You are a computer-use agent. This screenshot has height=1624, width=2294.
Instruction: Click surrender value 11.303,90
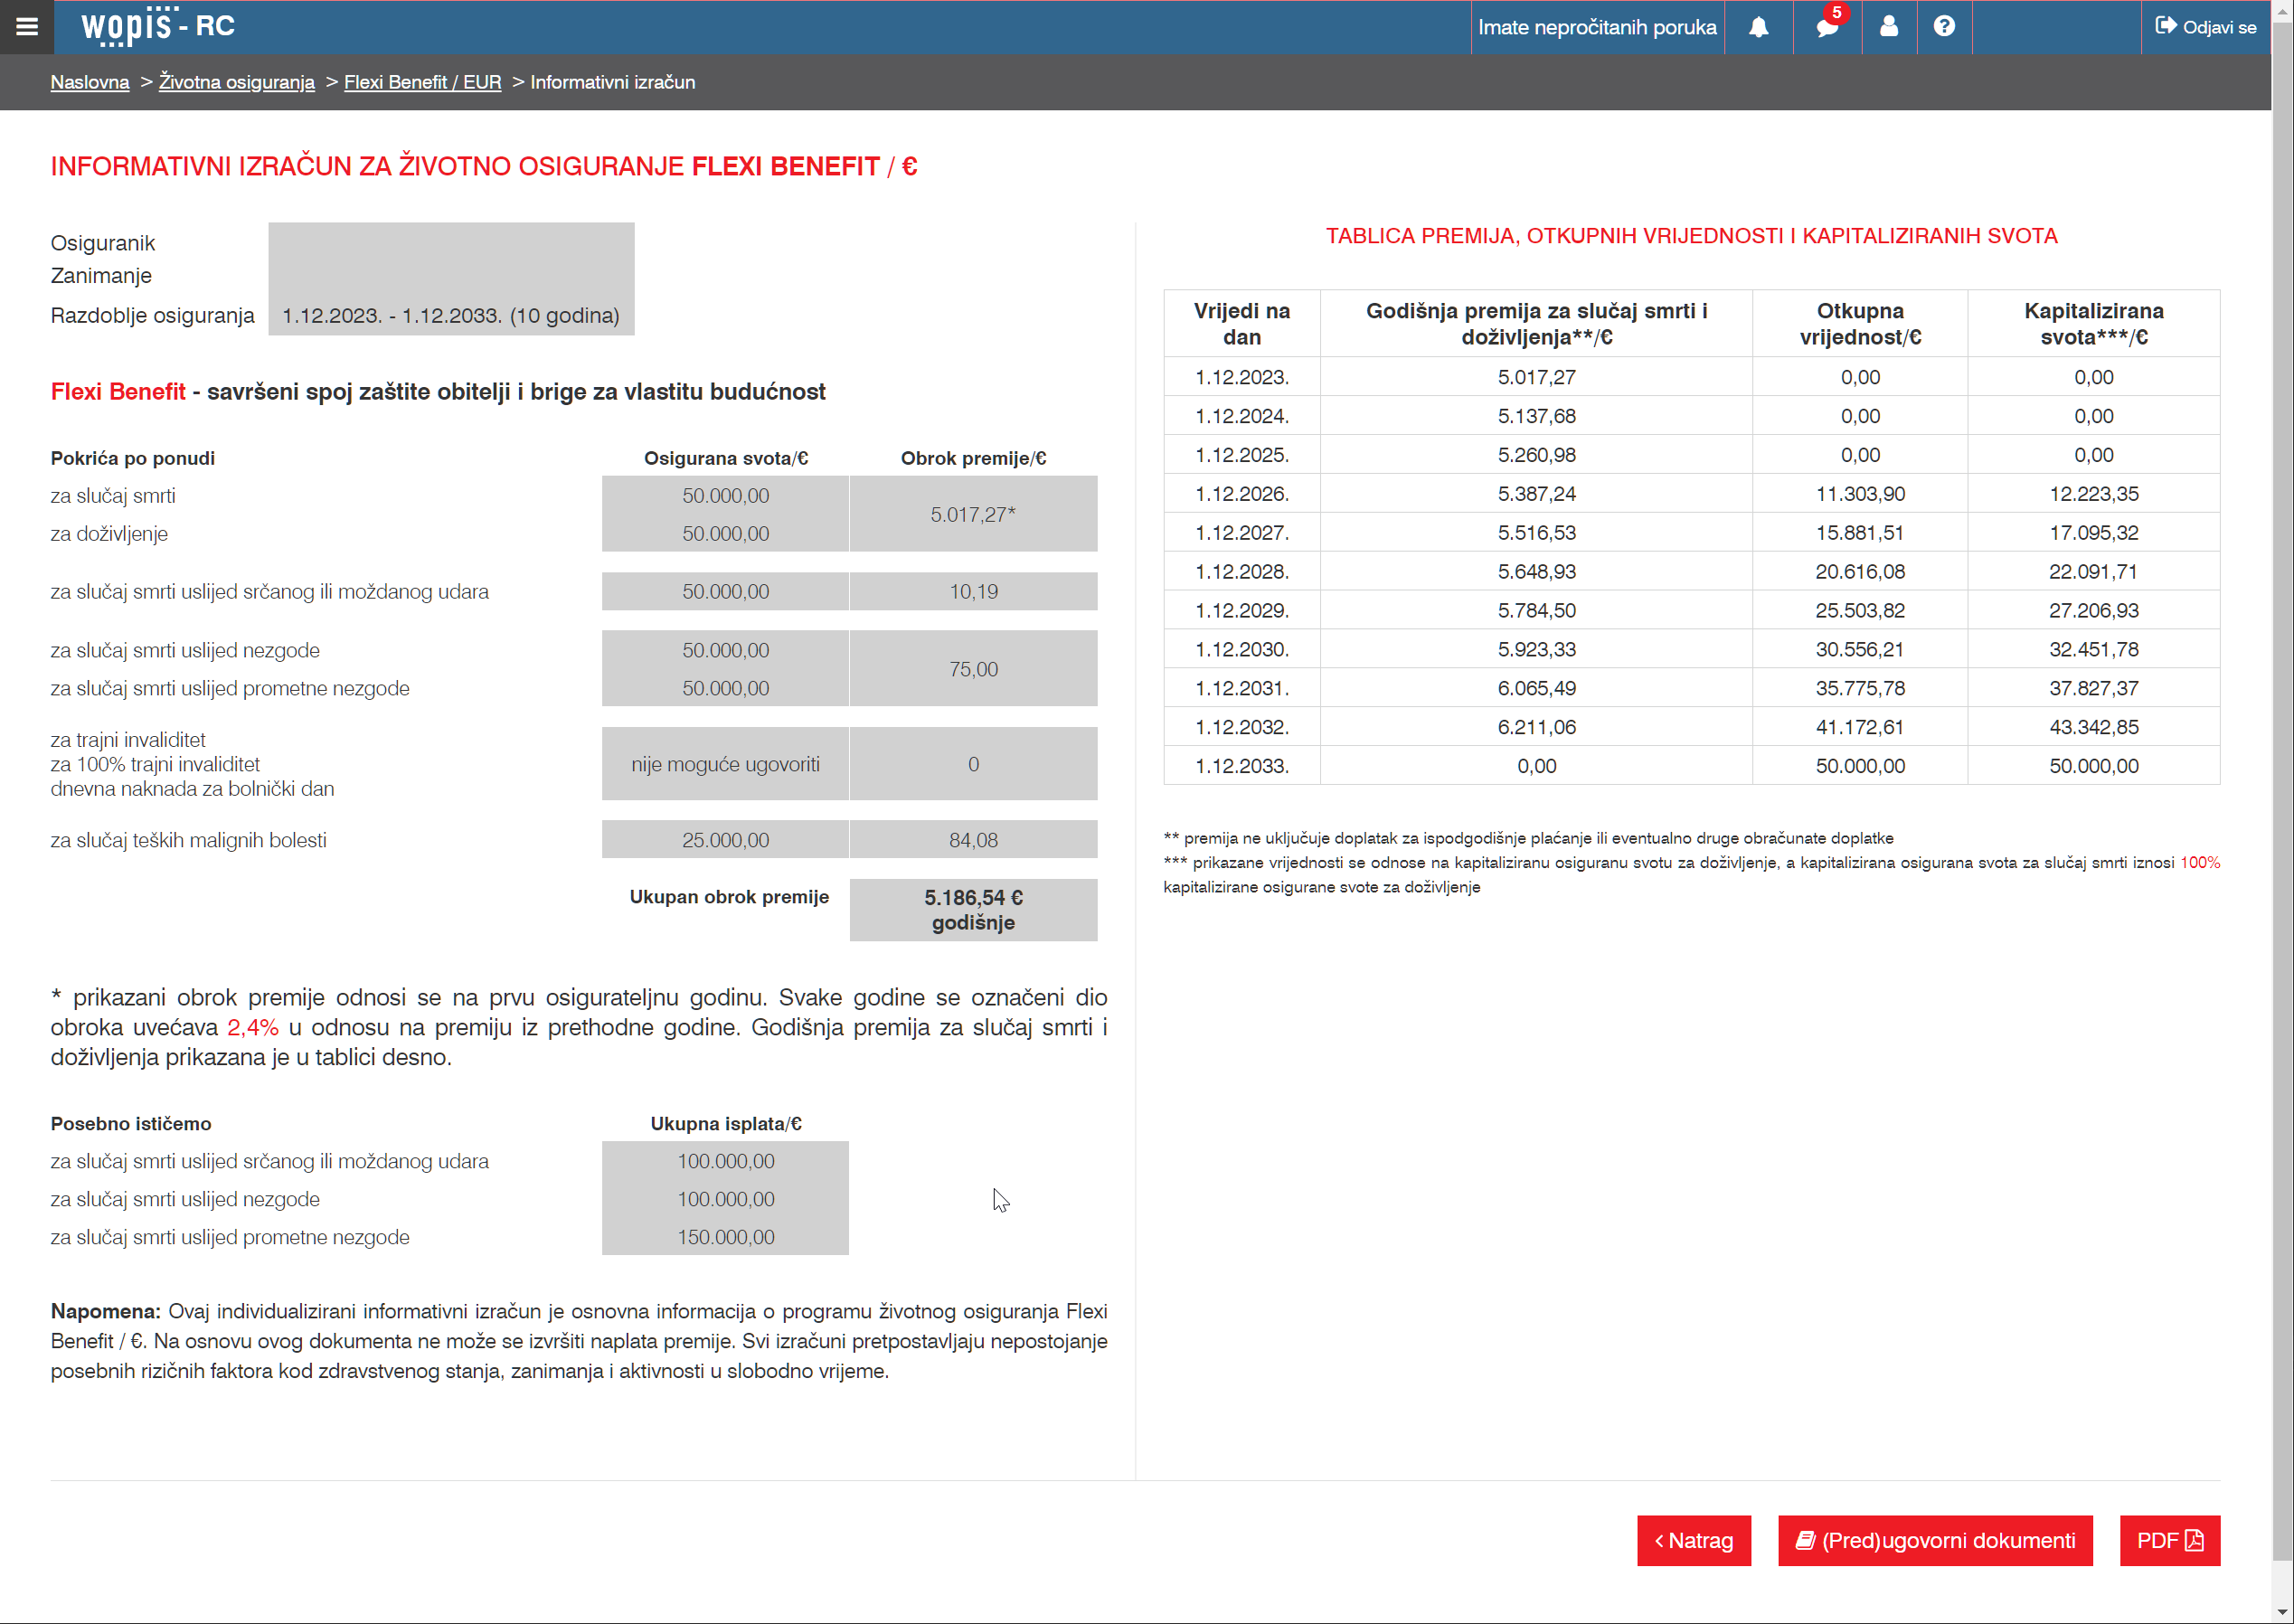(1859, 494)
